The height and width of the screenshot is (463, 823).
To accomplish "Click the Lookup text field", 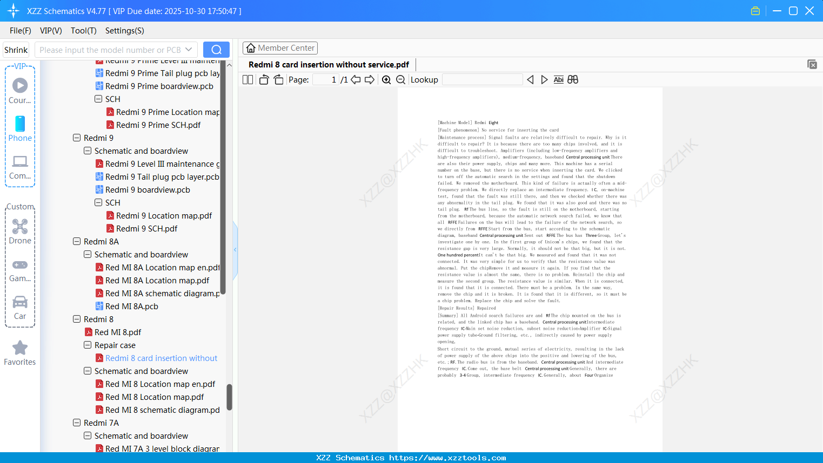I will [483, 80].
